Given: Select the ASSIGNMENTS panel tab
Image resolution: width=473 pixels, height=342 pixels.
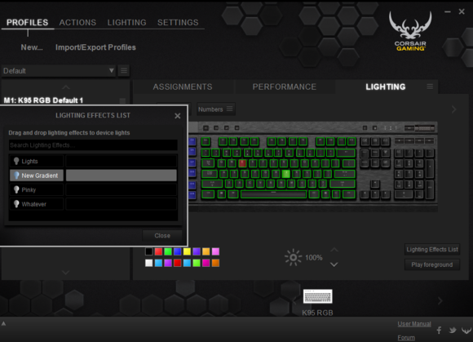Looking at the screenshot, I should pos(183,87).
